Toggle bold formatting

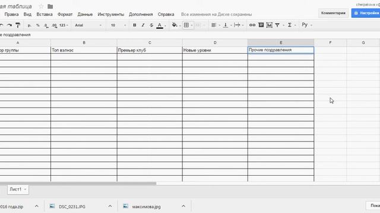tap(135, 25)
